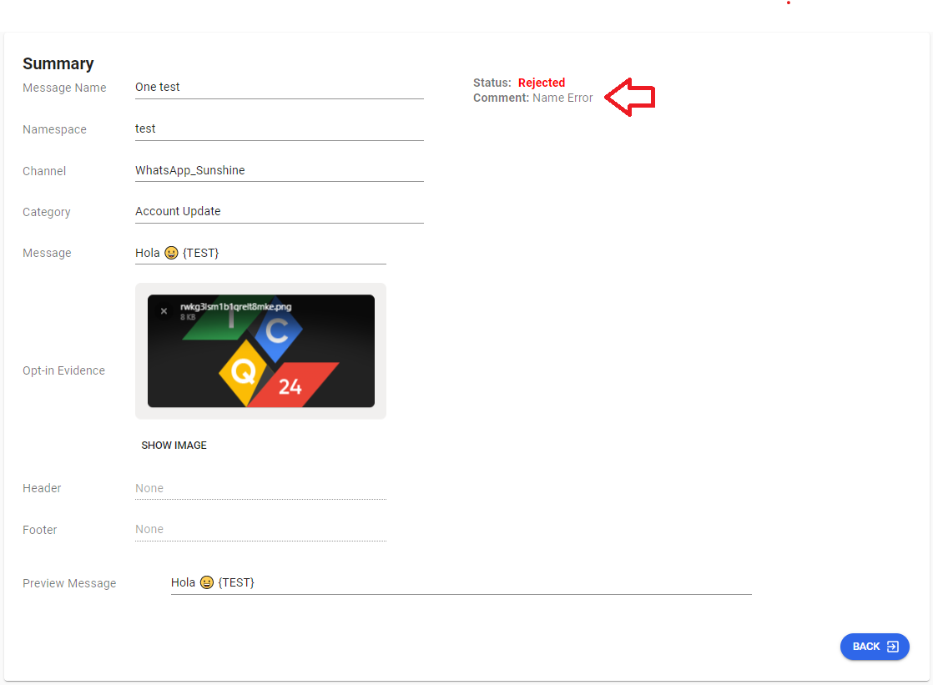The height and width of the screenshot is (685, 933).
Task: Click the Footer field showing None
Action: click(x=260, y=529)
